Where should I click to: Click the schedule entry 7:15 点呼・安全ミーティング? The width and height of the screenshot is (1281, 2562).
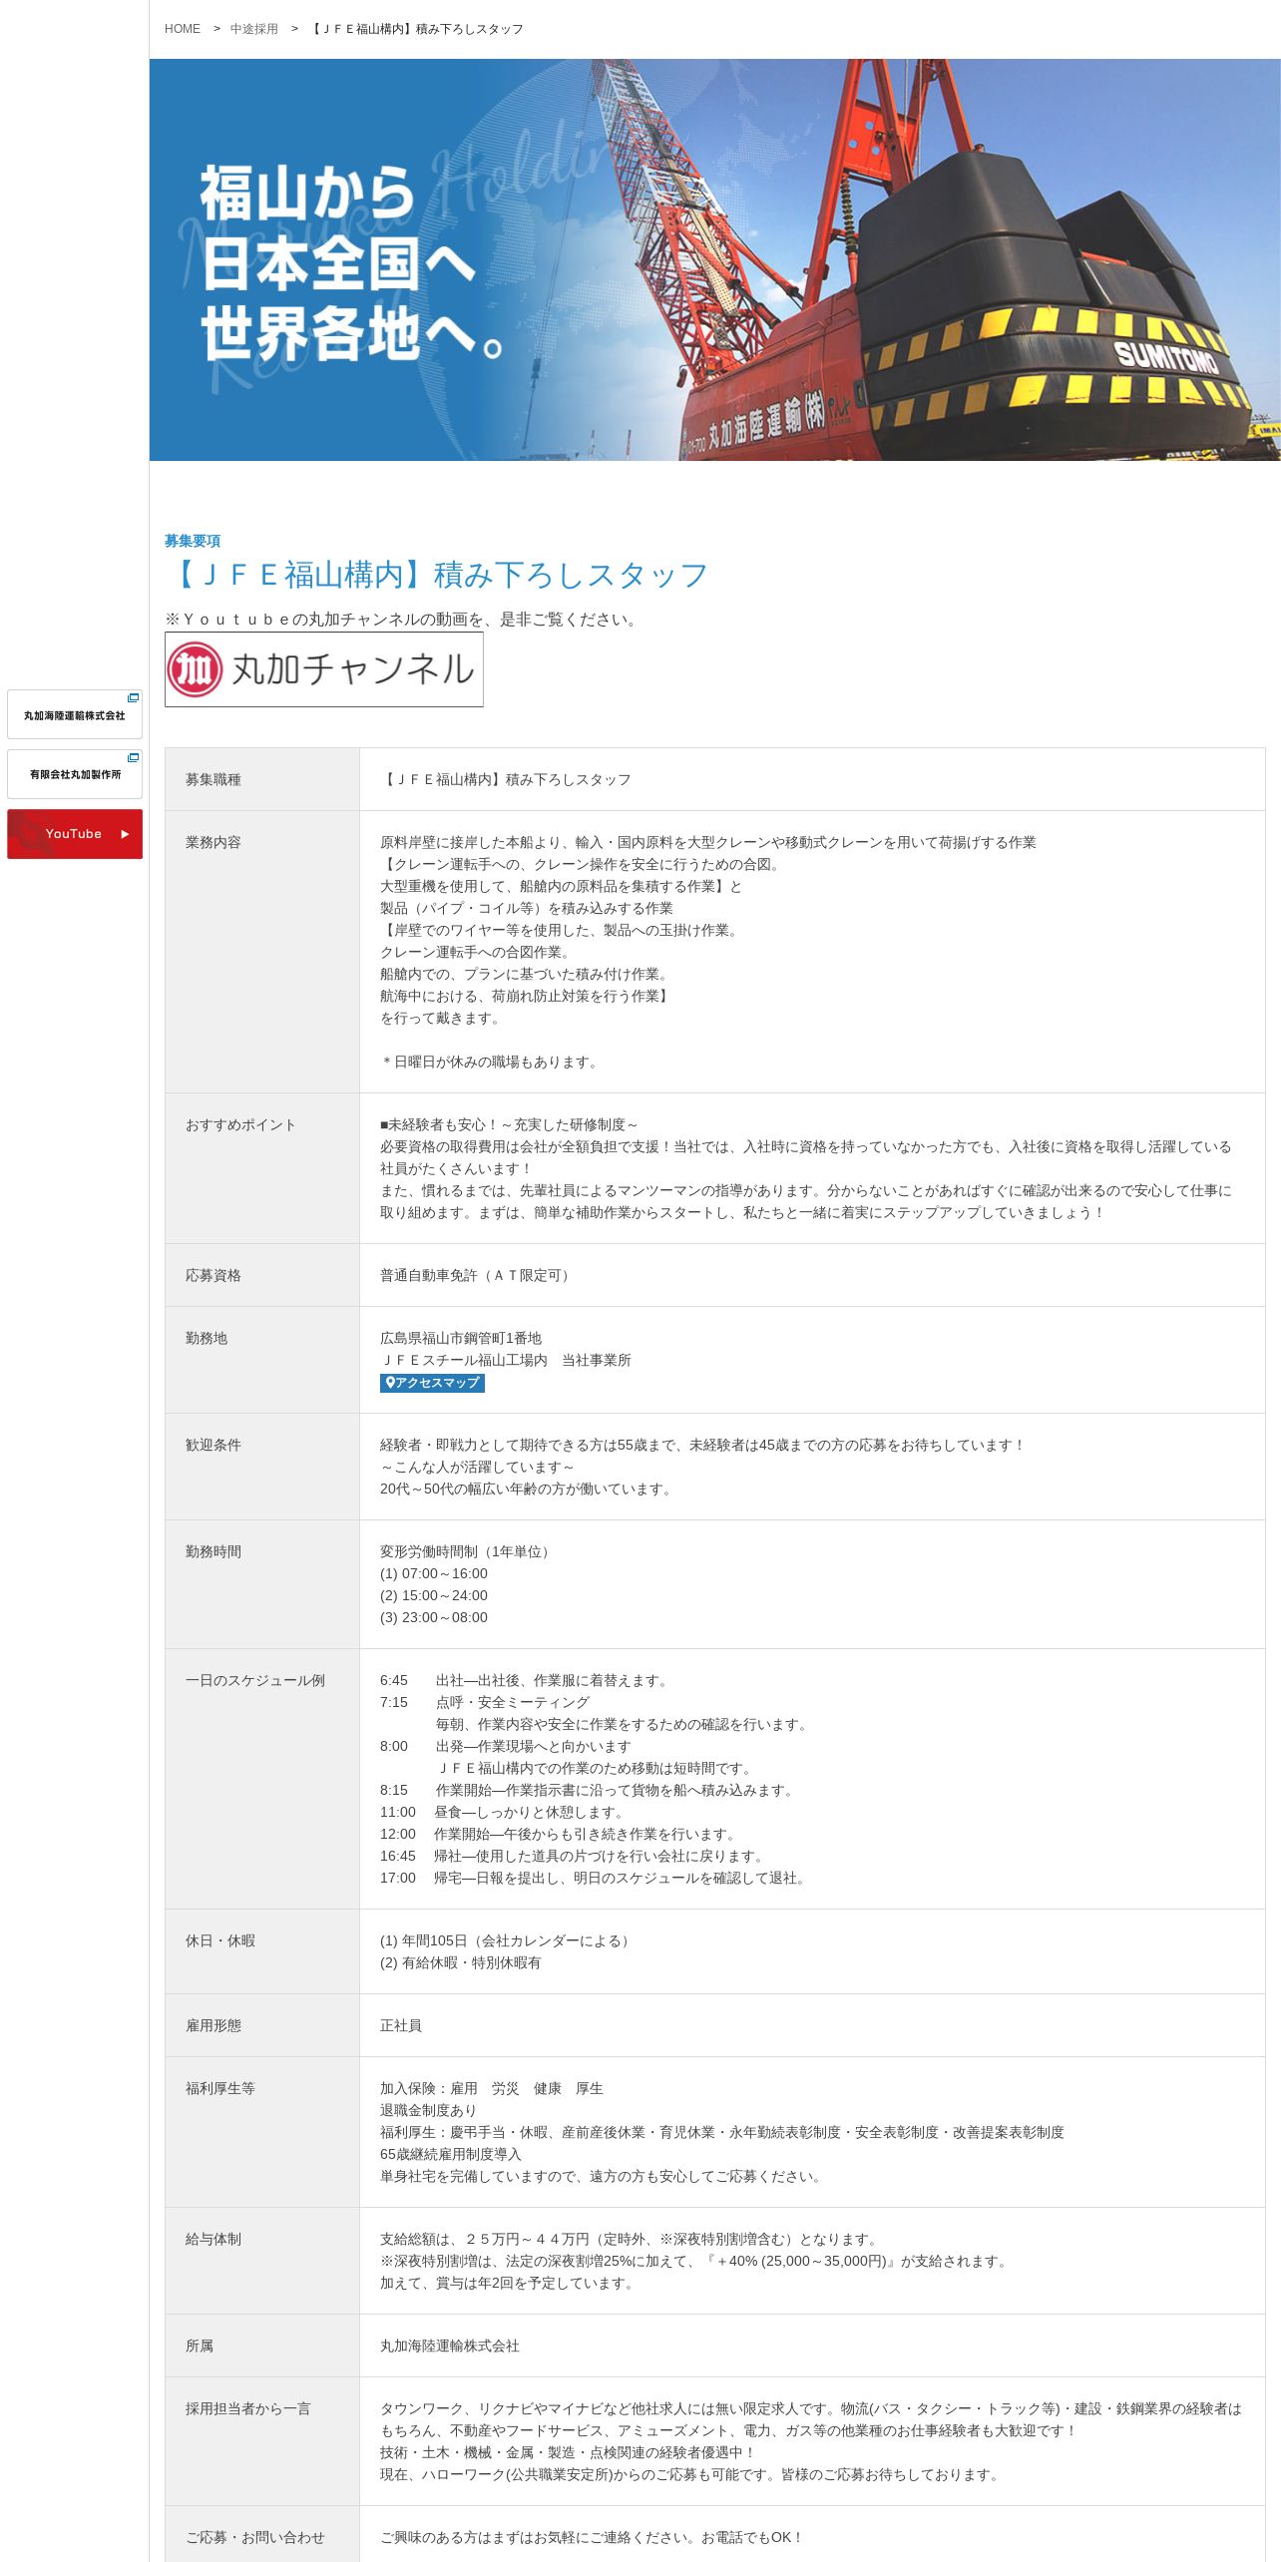pos(485,1702)
